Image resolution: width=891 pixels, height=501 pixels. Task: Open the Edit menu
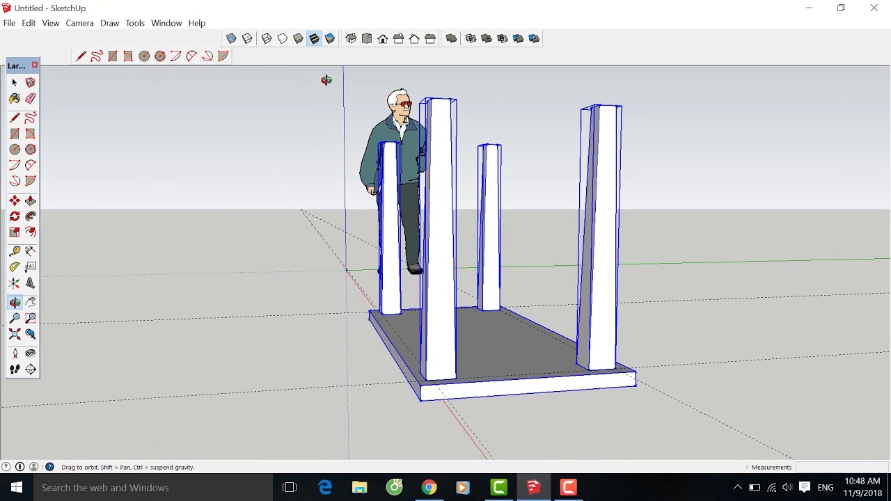coord(29,23)
